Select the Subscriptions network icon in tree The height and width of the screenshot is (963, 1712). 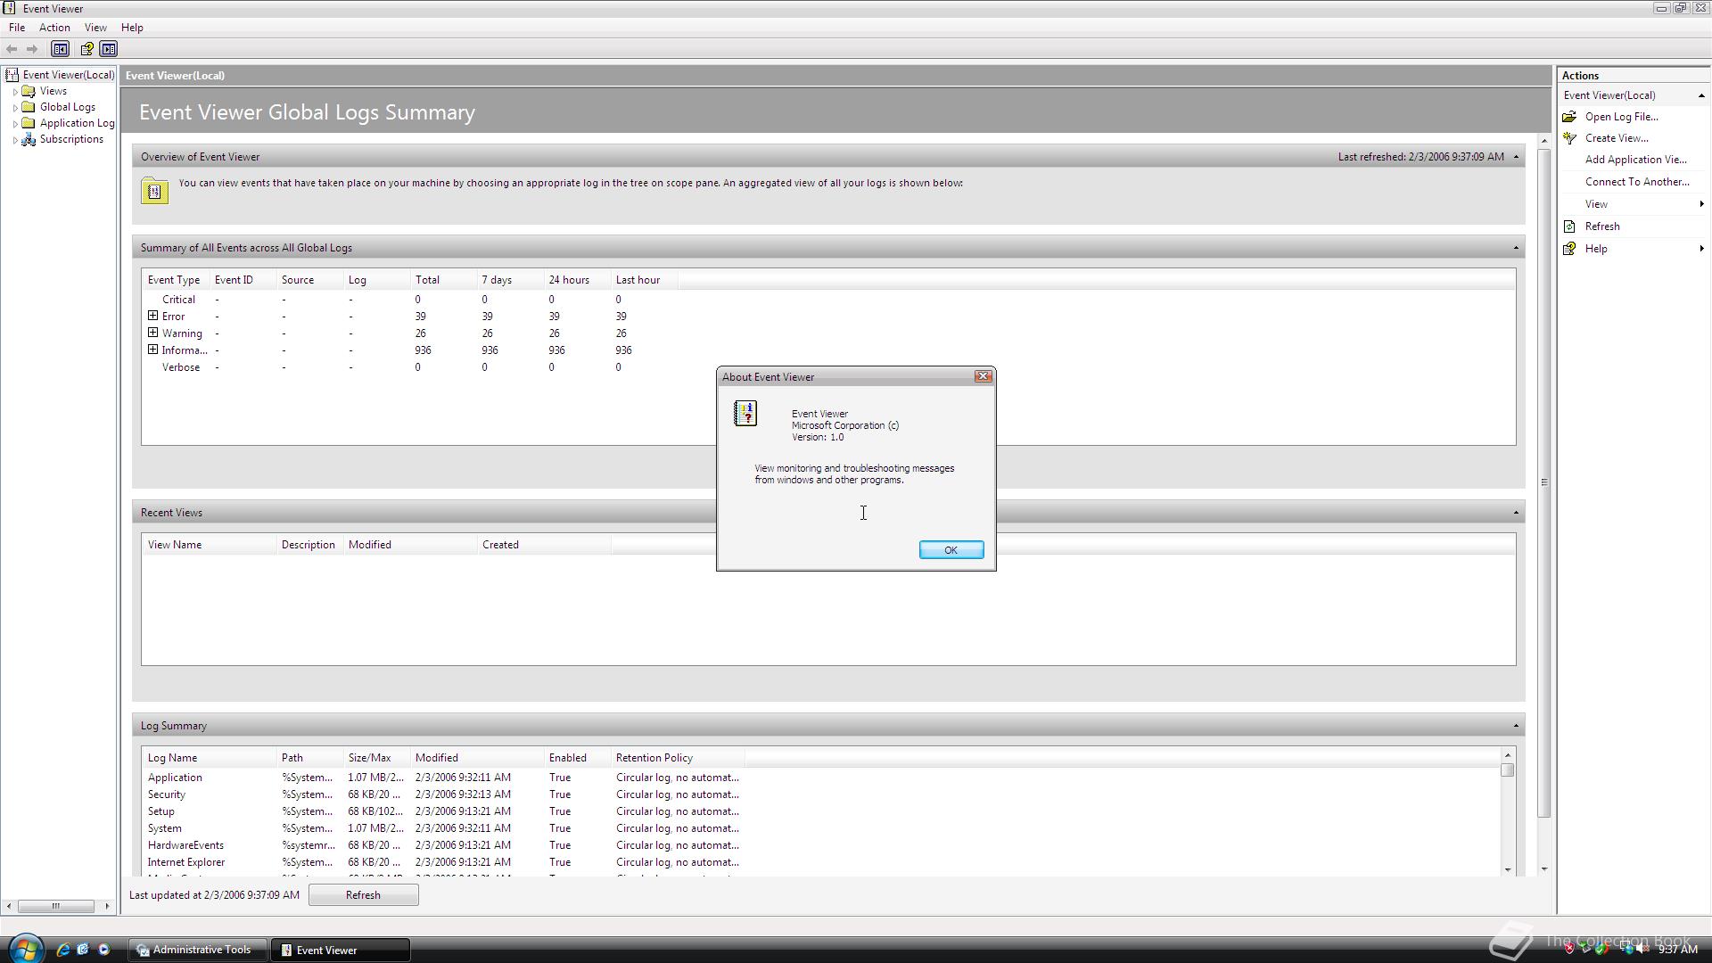click(29, 139)
